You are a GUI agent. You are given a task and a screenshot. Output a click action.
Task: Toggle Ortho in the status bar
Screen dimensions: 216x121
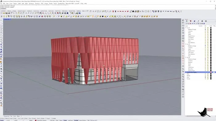click(57, 120)
